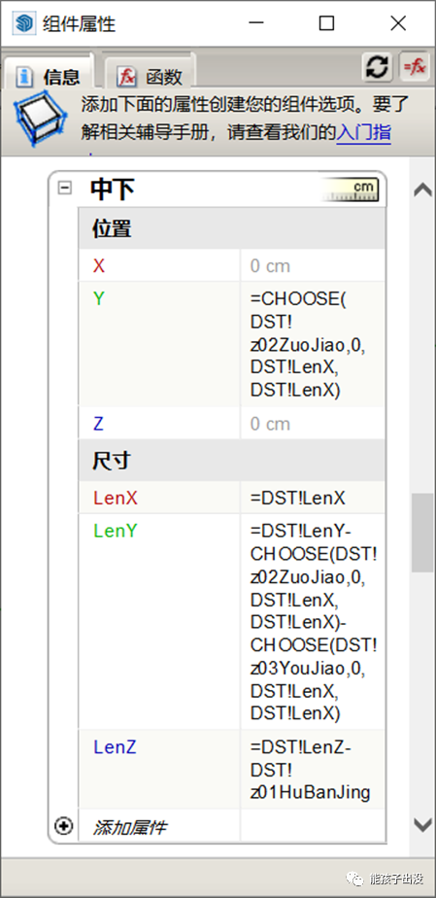Image resolution: width=436 pixels, height=898 pixels.
Task: Click the vertical scrollbar thumb
Action: click(422, 533)
